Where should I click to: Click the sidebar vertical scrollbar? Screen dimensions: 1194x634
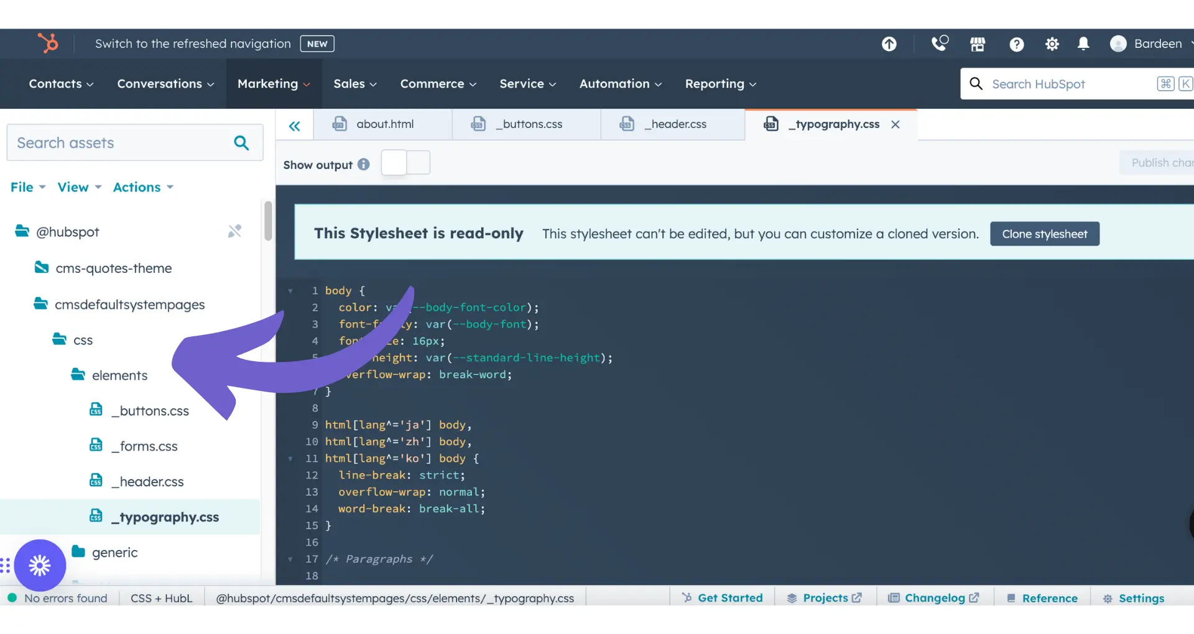(x=268, y=221)
